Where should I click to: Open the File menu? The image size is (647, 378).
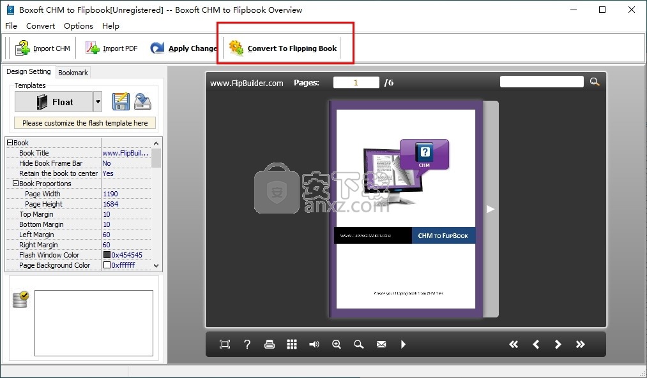[11, 26]
